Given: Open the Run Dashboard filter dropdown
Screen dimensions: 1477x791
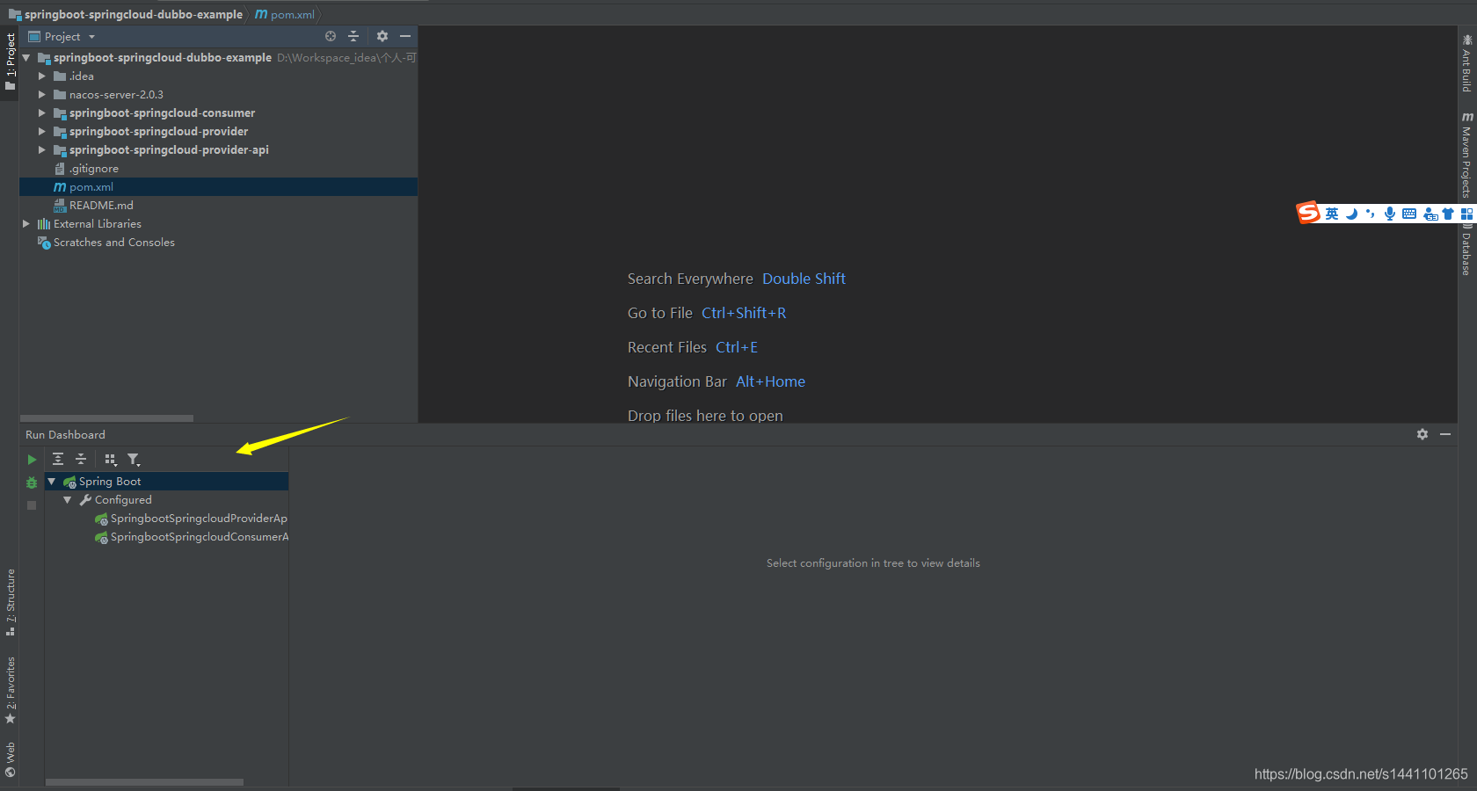Looking at the screenshot, I should tap(134, 459).
